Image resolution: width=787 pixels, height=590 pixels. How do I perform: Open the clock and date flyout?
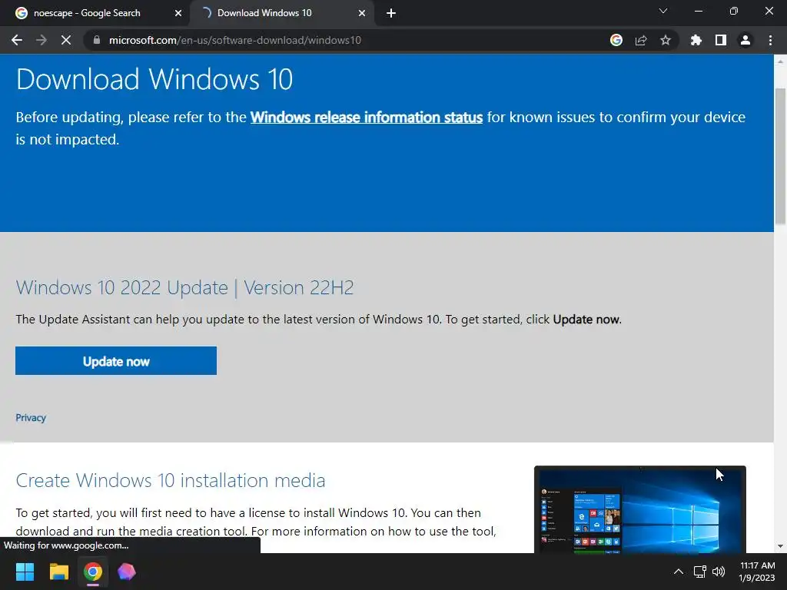[x=757, y=572]
